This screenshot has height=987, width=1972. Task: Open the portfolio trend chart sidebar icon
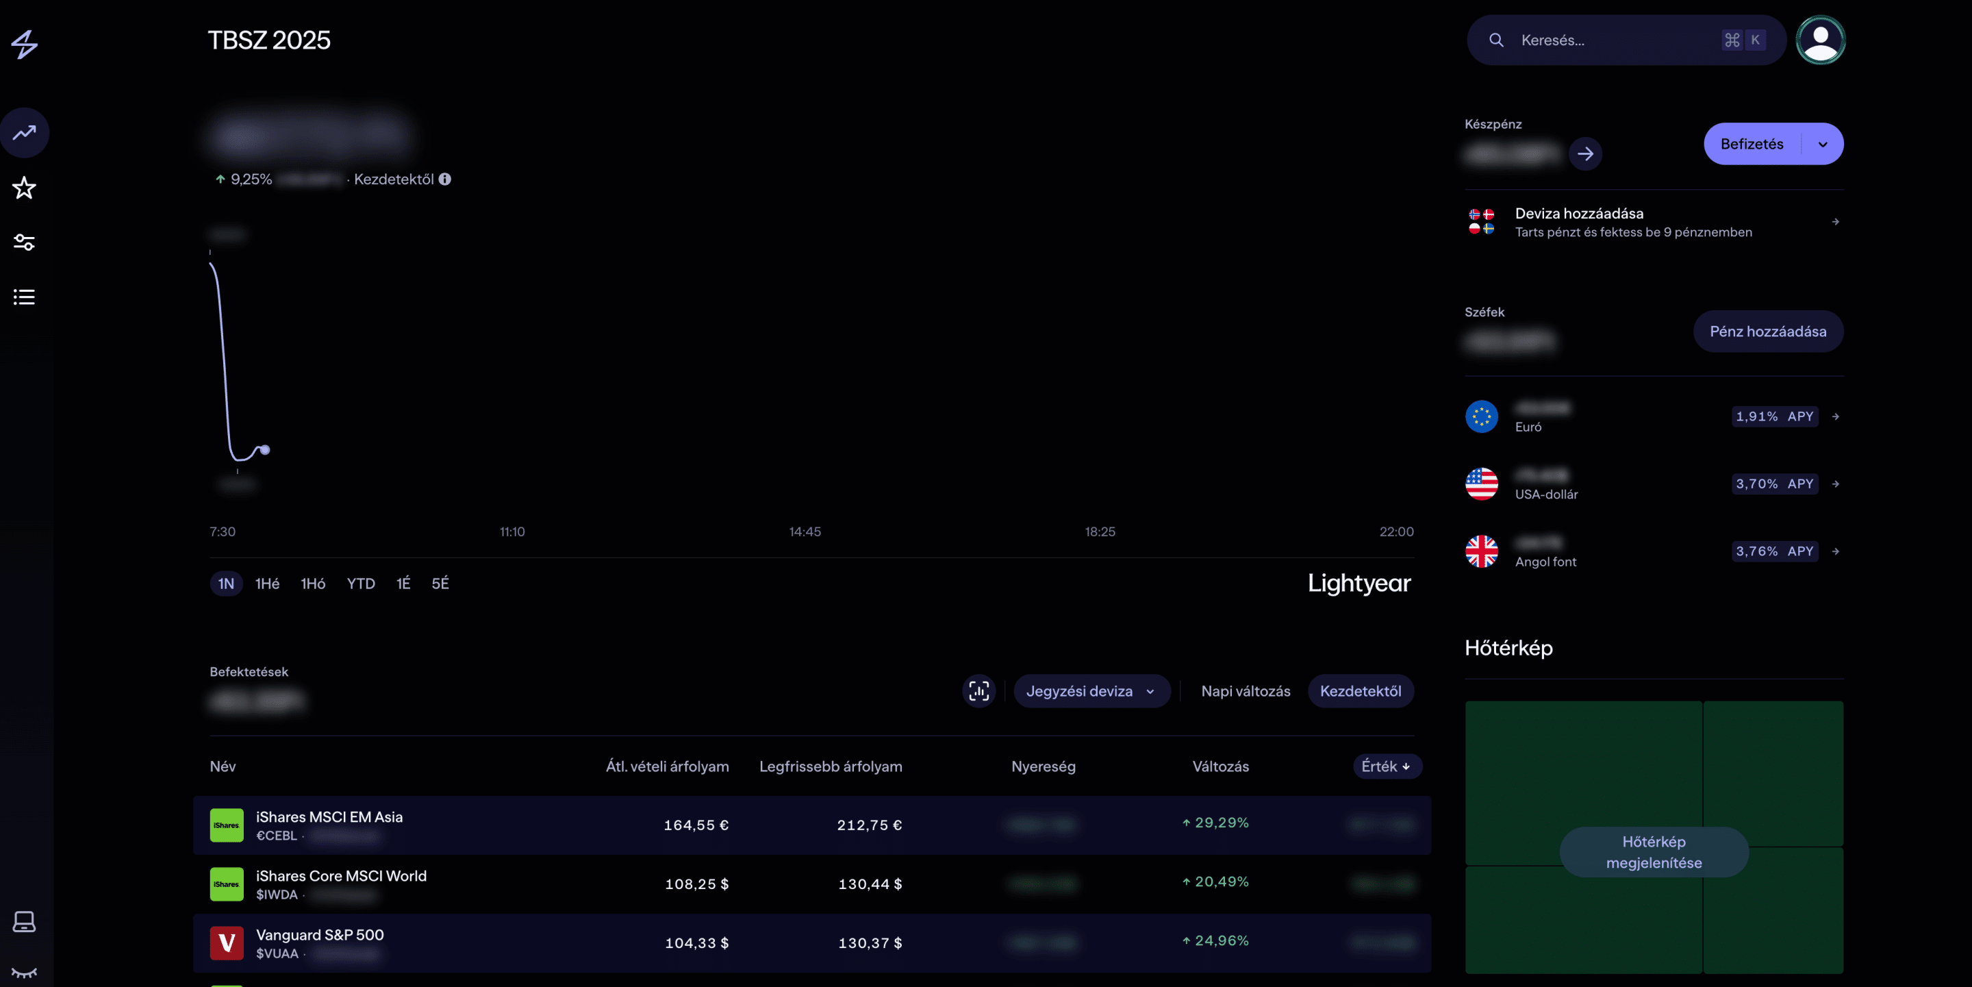point(25,132)
